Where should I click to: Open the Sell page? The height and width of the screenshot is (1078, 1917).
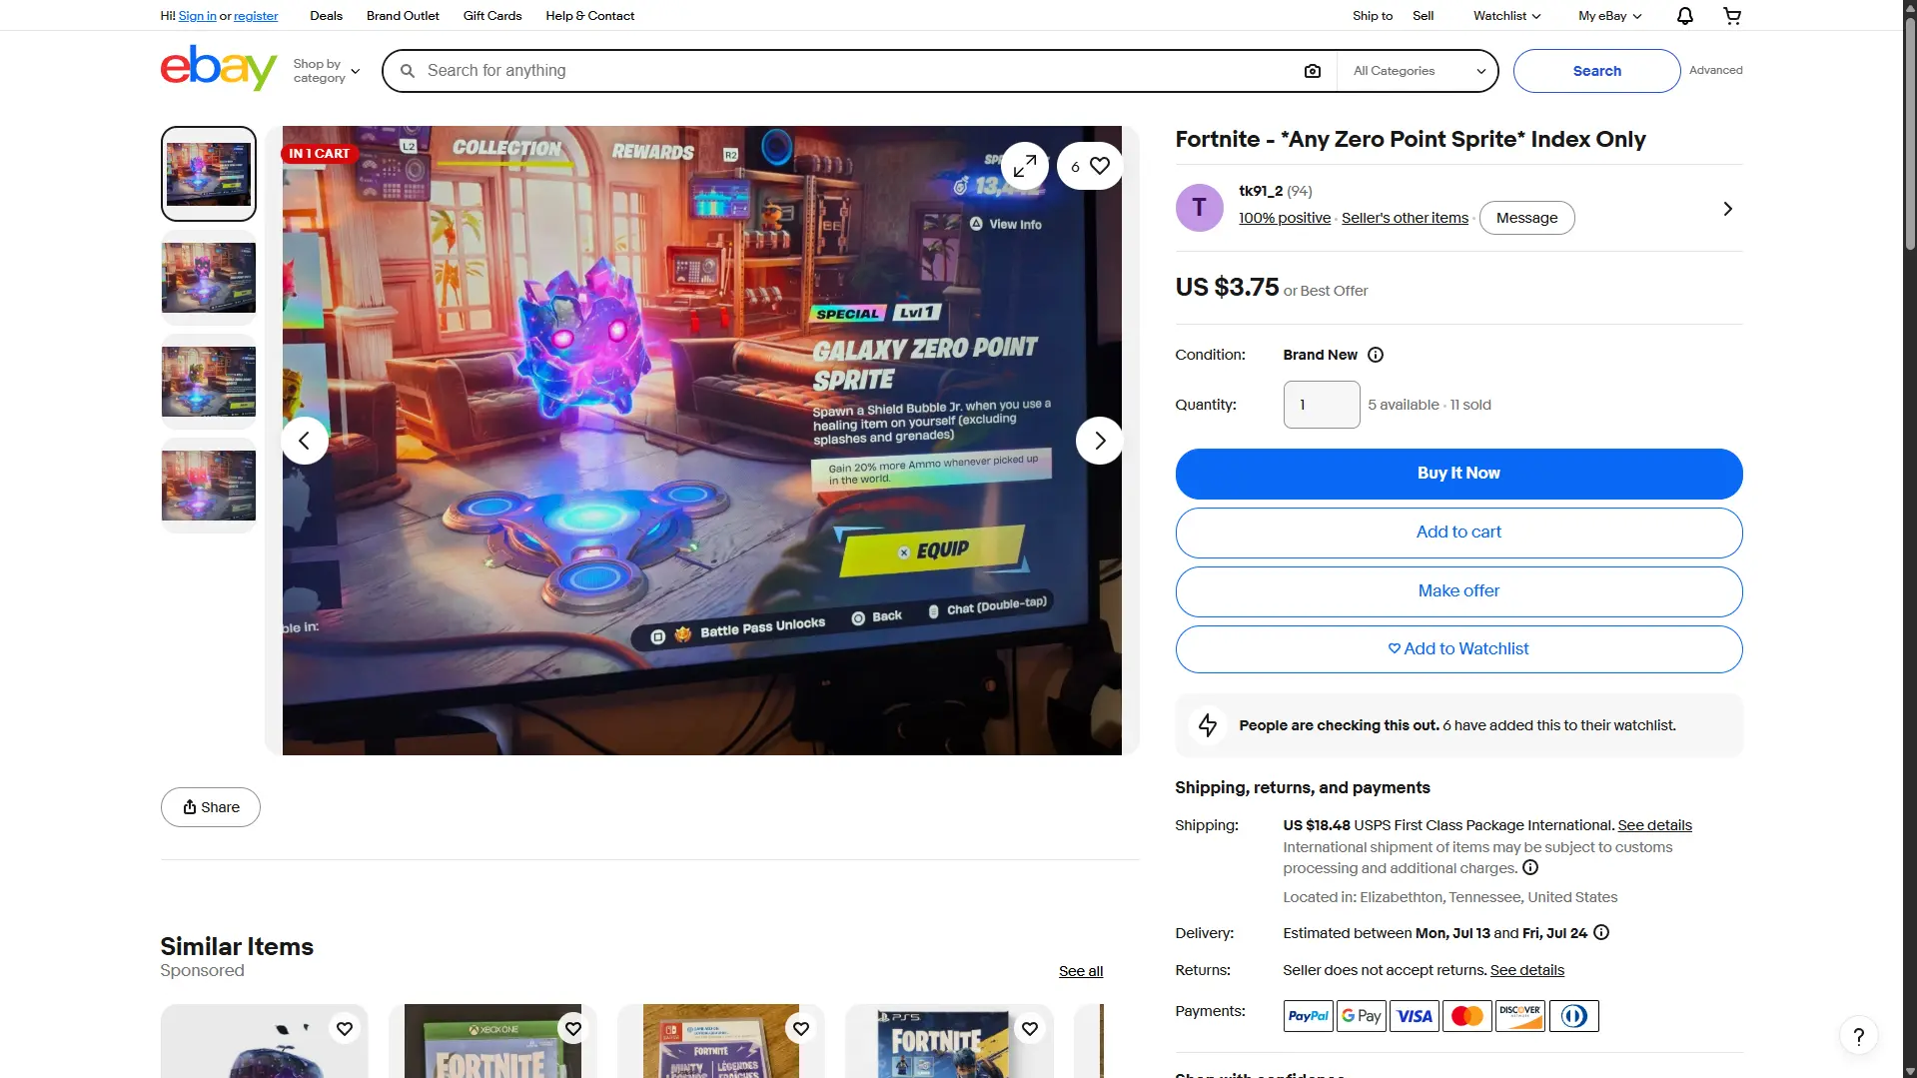tap(1423, 16)
